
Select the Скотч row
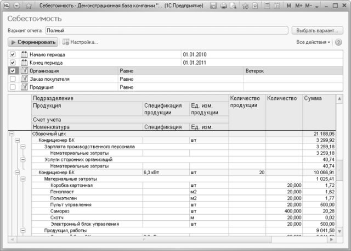pyautogui.click(x=184, y=217)
